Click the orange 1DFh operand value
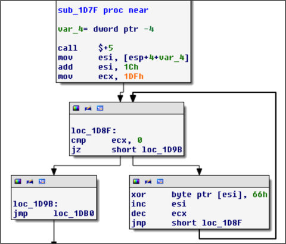This screenshot has height=244, width=286. coord(133,76)
